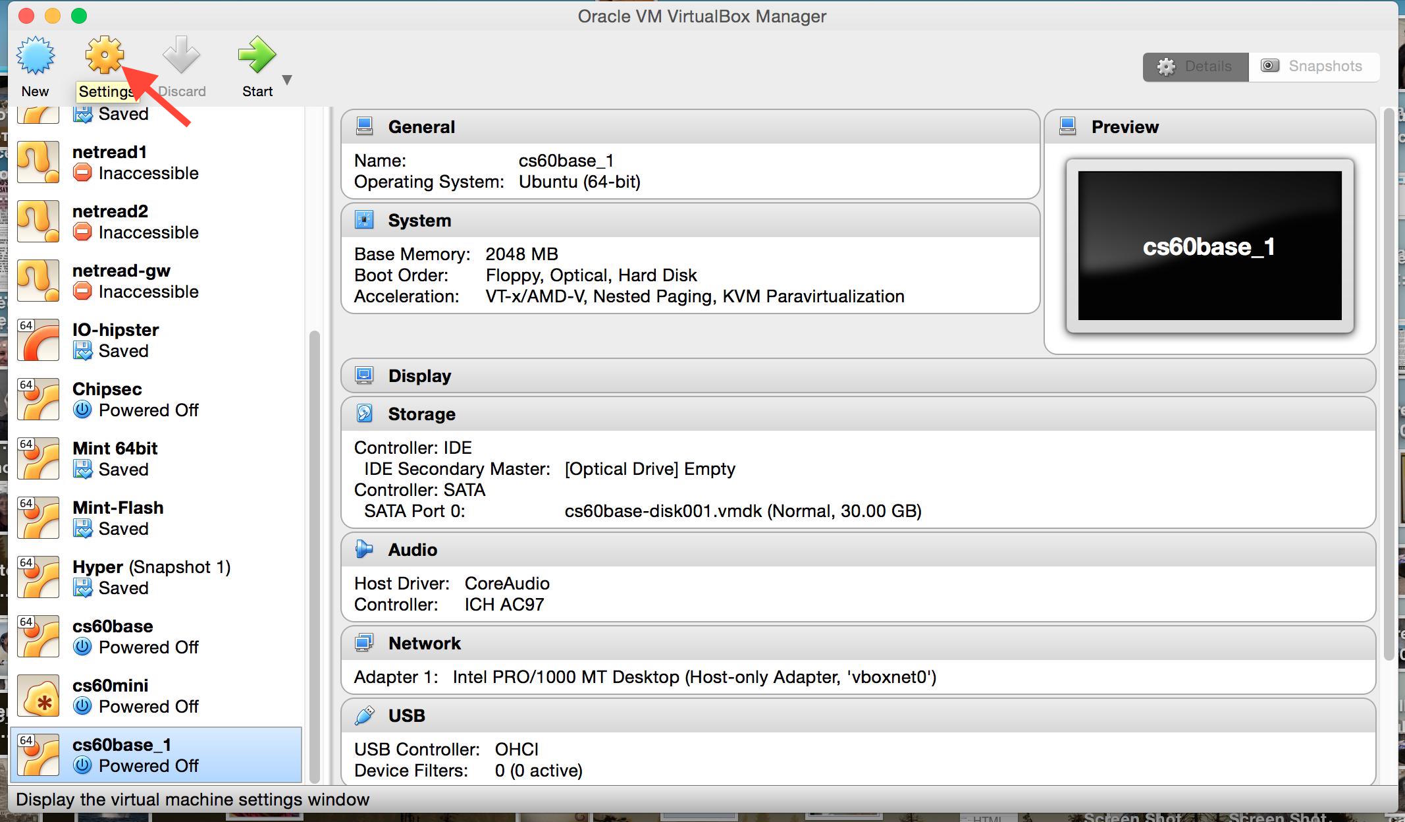Select the Chipsec VM icon

pyautogui.click(x=38, y=399)
